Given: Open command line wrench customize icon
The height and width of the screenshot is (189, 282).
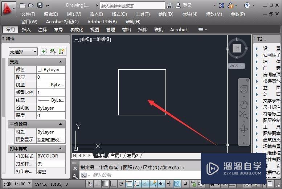Looking at the screenshot, I should pyautogui.click(x=75, y=176).
